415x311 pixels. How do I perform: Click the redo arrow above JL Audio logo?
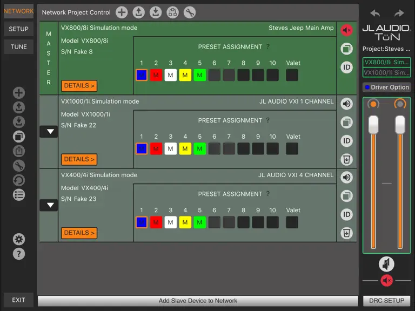pos(399,13)
